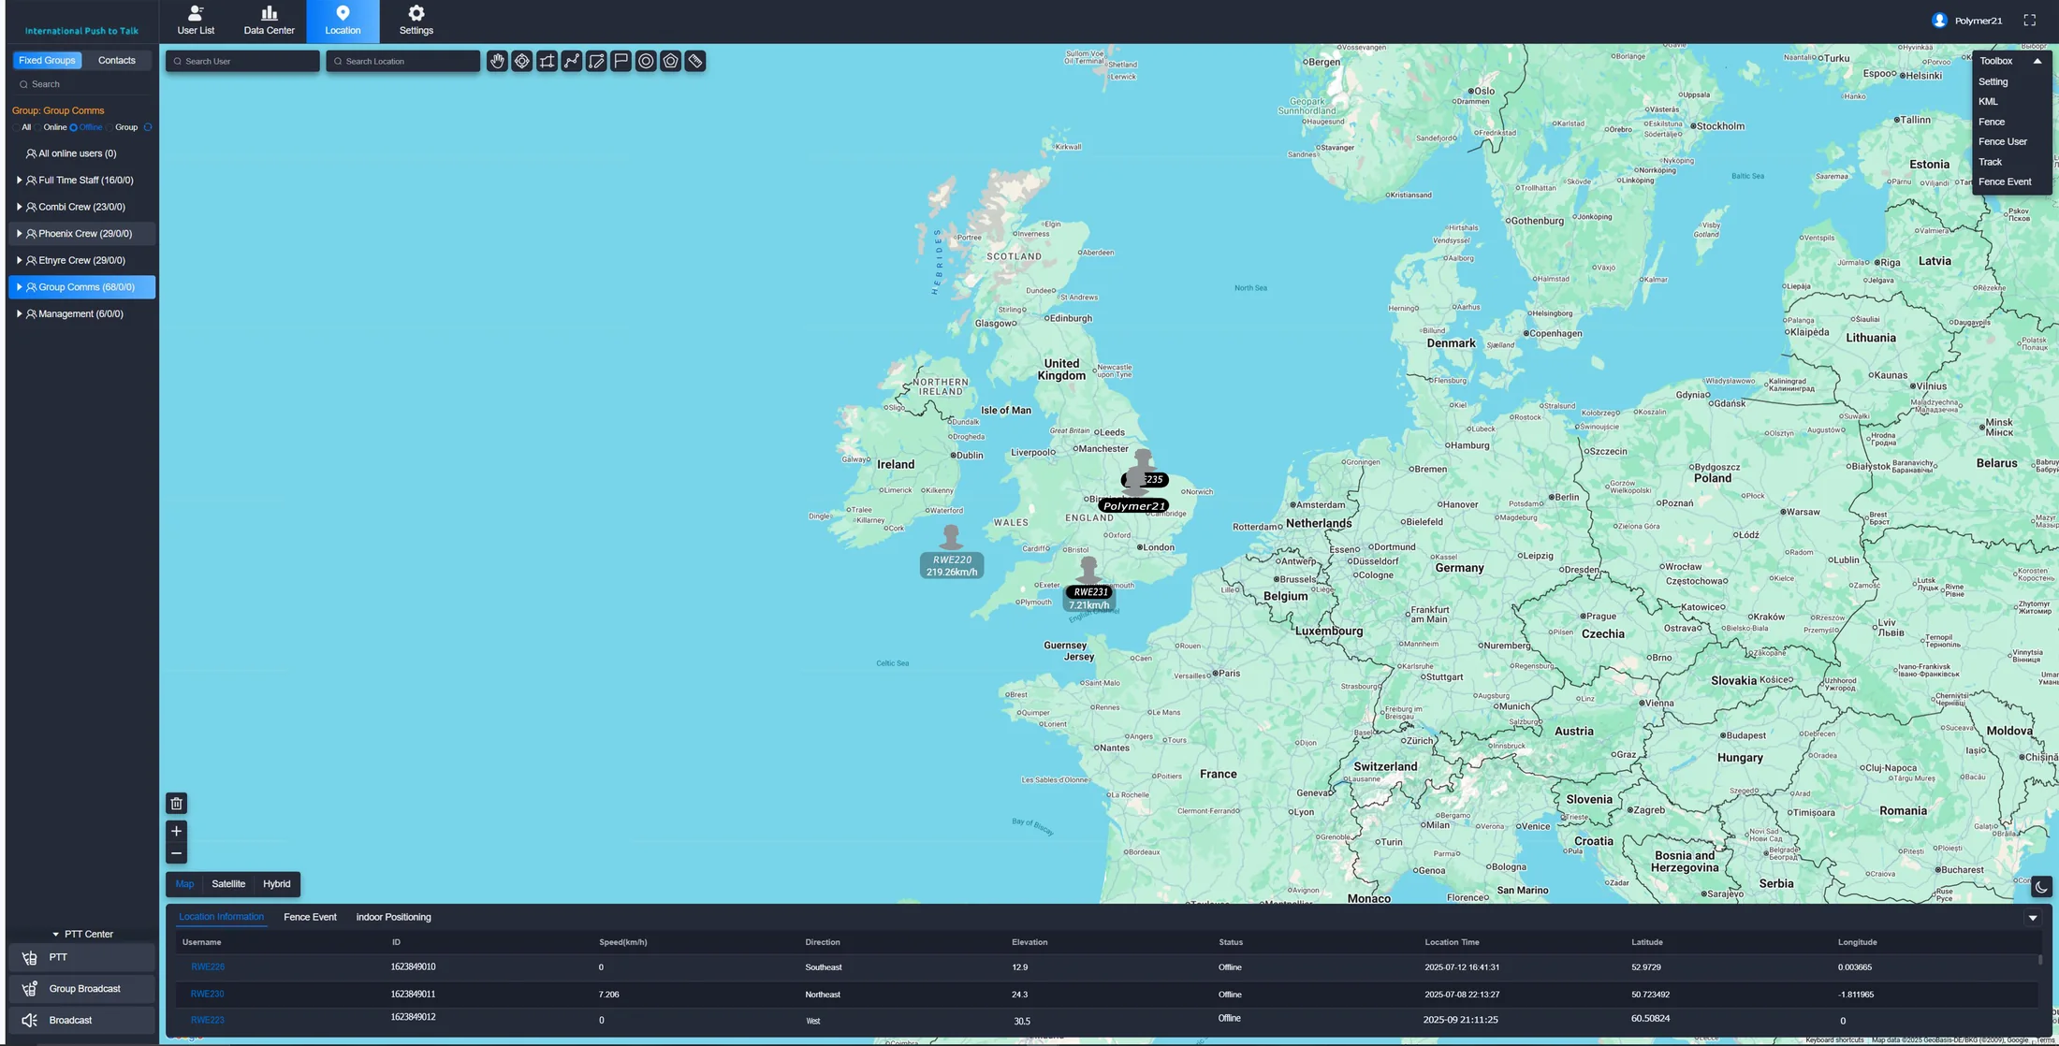This screenshot has width=2059, height=1046.
Task: Pick the flag marker tool
Action: coord(621,61)
